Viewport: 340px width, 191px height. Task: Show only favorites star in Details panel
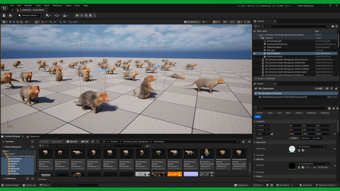(x=334, y=108)
